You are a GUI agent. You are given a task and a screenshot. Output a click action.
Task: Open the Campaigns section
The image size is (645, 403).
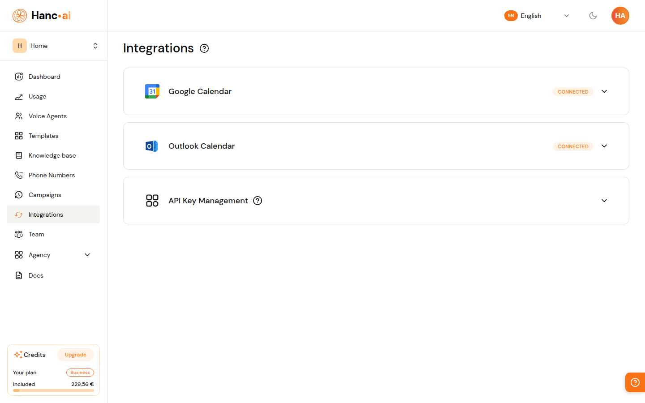click(x=45, y=195)
